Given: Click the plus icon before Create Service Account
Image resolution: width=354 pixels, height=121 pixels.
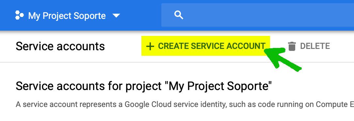Looking at the screenshot, I should point(150,46).
